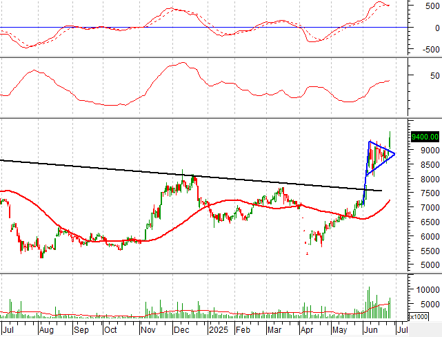Select the red moving average line on price chart
The height and width of the screenshot is (337, 442).
coord(194,215)
